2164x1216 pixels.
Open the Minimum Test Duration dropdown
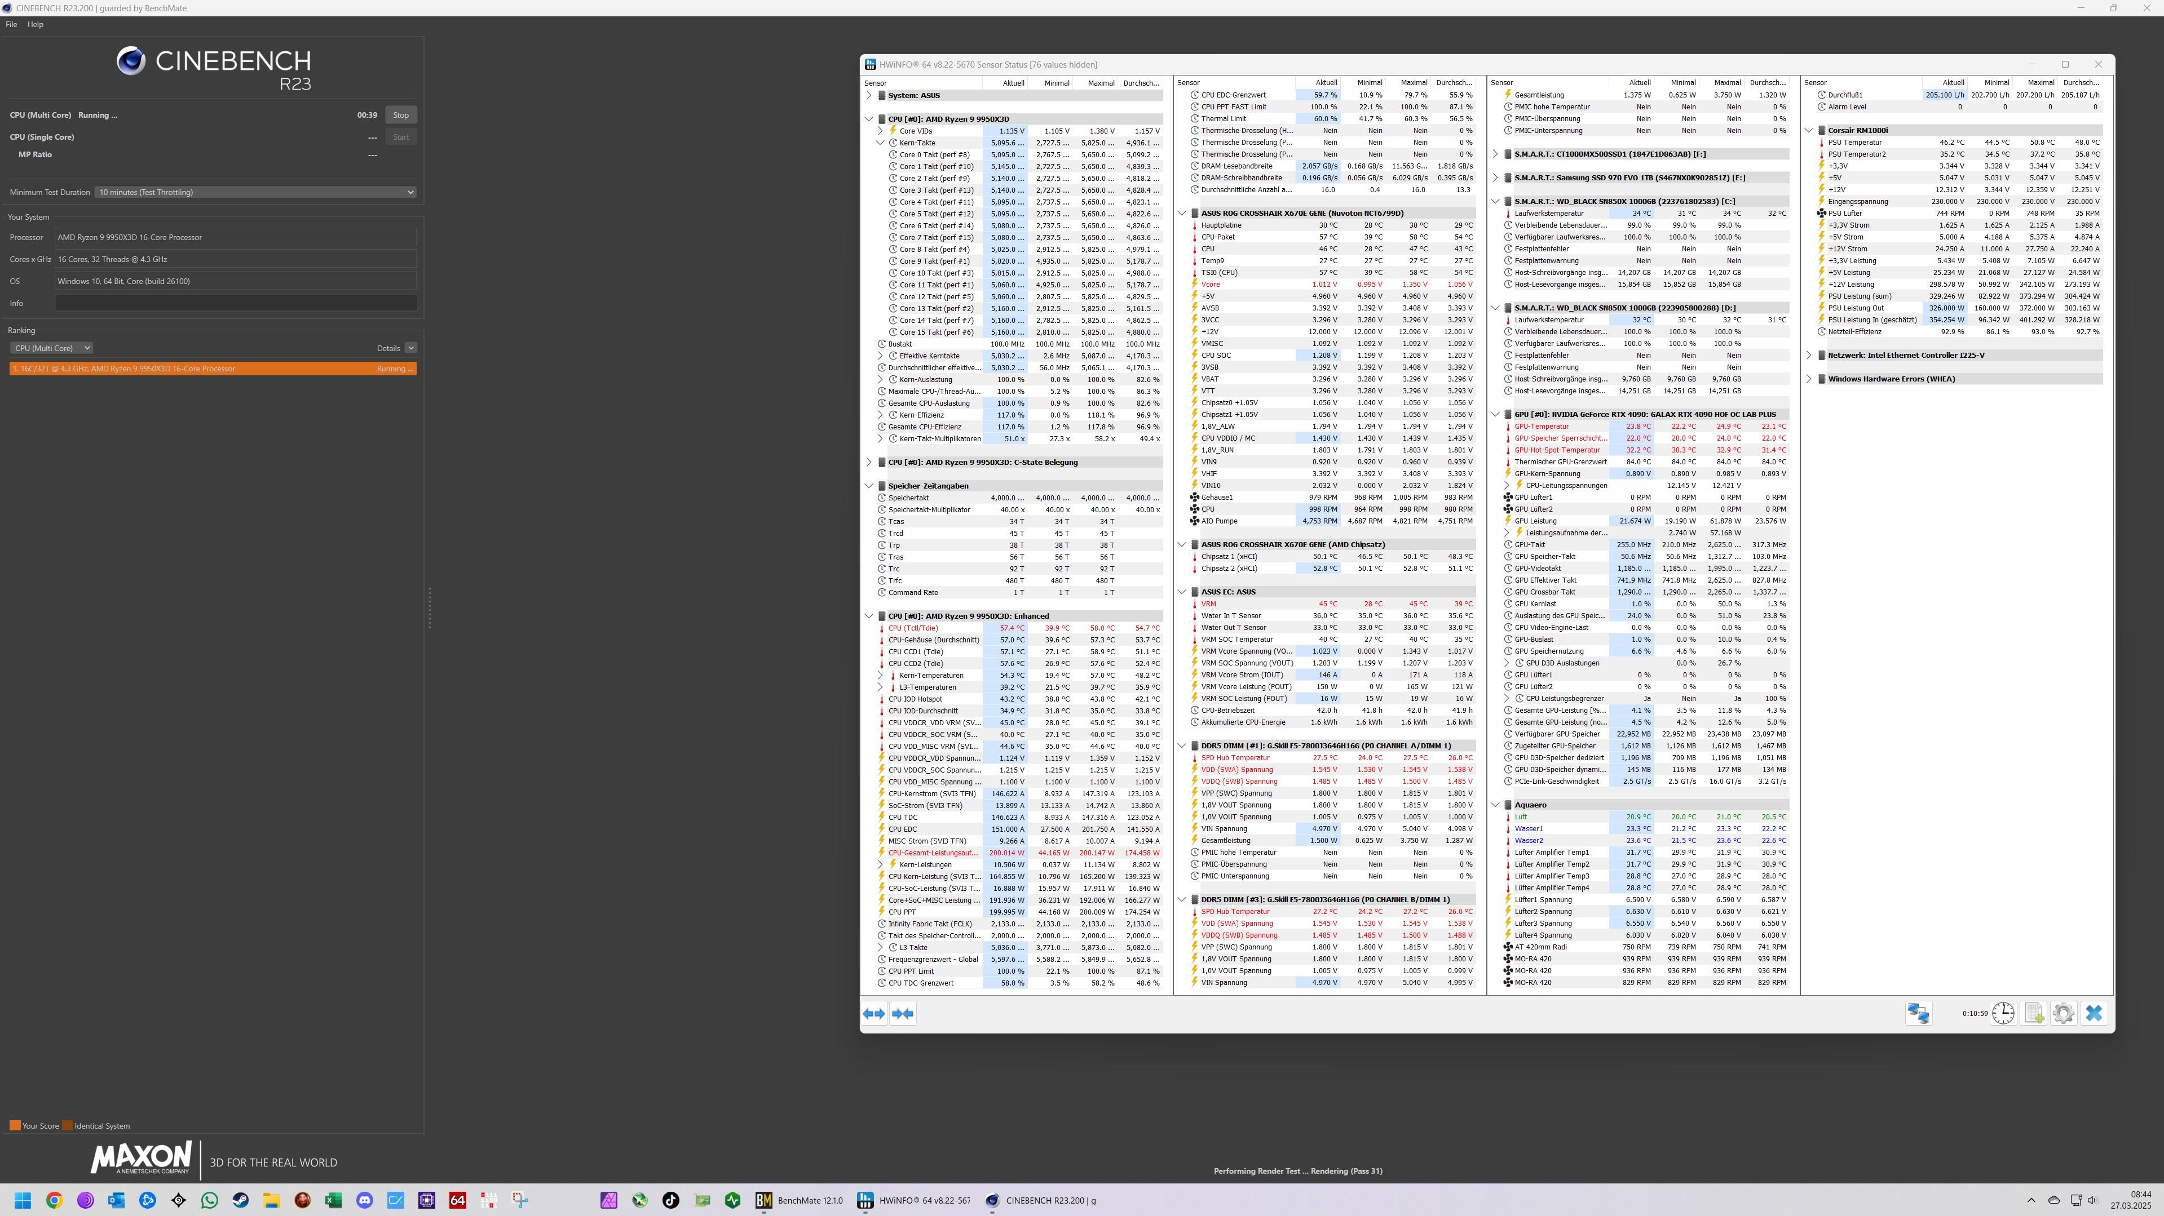255,192
